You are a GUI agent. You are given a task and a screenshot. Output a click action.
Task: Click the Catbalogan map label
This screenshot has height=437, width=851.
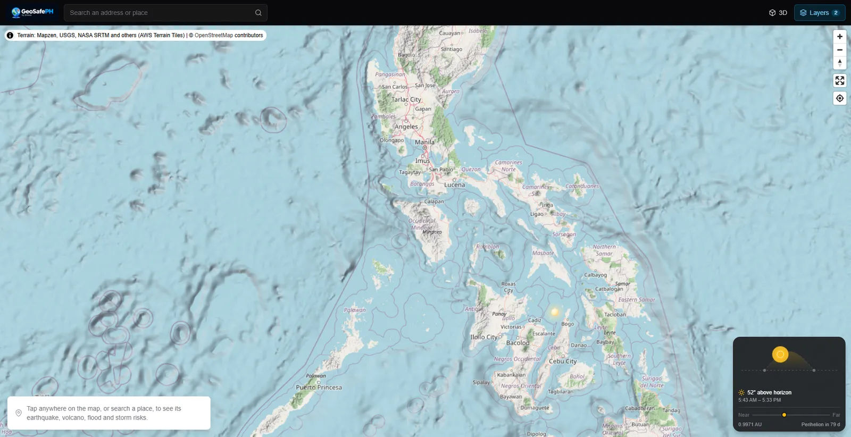coord(609,289)
